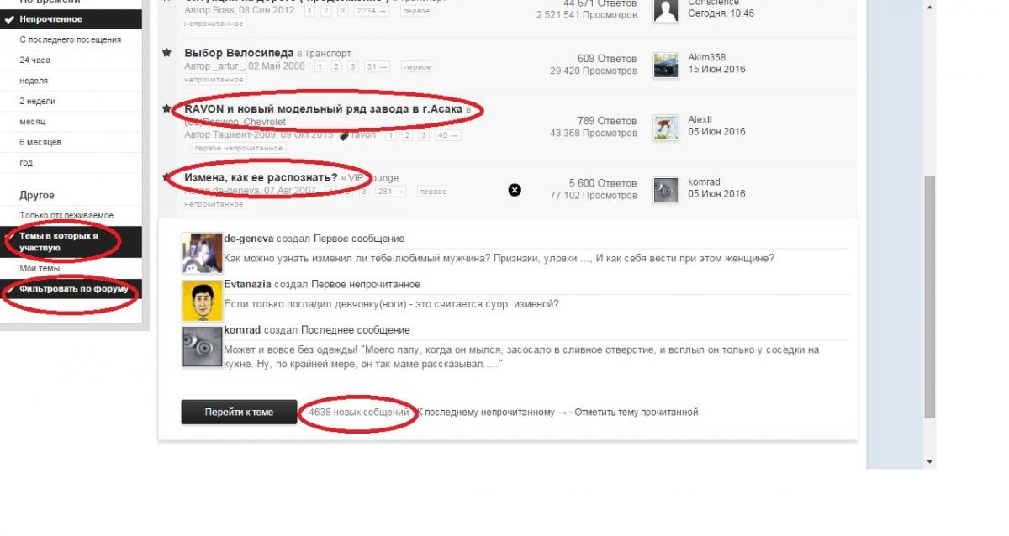Click komrad avatar in last-post column
This screenshot has width=1009, height=536.
tap(666, 190)
